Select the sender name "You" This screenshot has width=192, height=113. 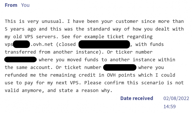[x=25, y=5]
